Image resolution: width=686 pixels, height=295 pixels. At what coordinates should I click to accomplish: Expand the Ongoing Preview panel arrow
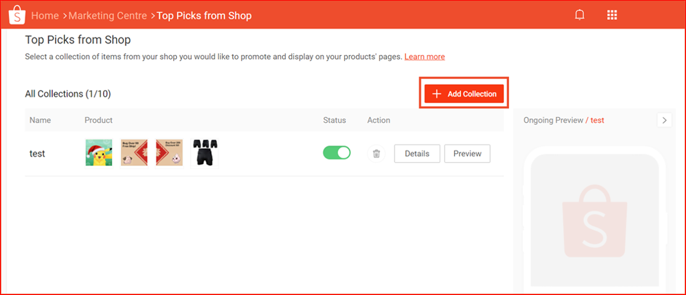664,120
